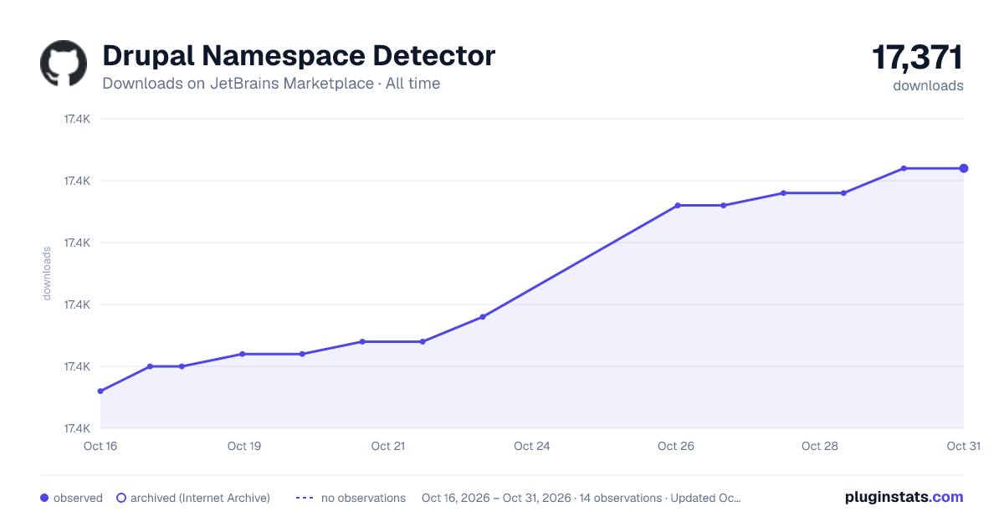Click the 17,371 total downloads figure

click(x=918, y=58)
